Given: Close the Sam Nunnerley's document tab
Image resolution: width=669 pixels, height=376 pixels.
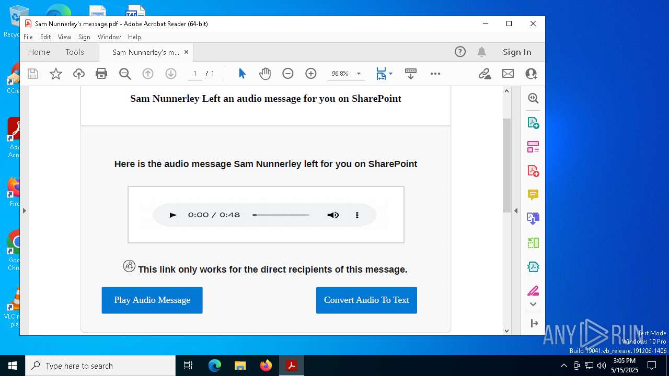Looking at the screenshot, I should tap(187, 52).
